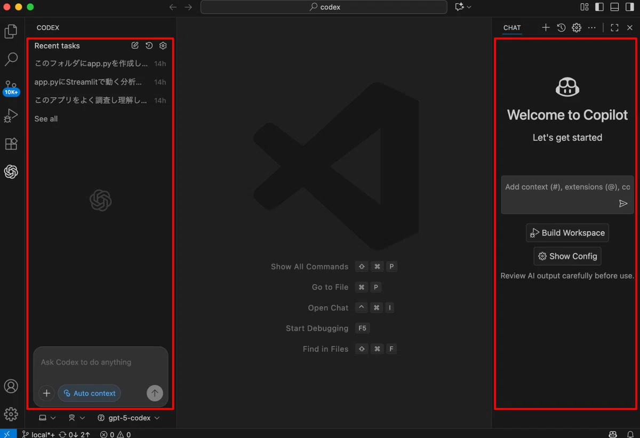Send the Codex prompt with arrow button

point(155,393)
